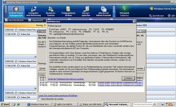Select report row dated 27.08 17:52:22

91,85
